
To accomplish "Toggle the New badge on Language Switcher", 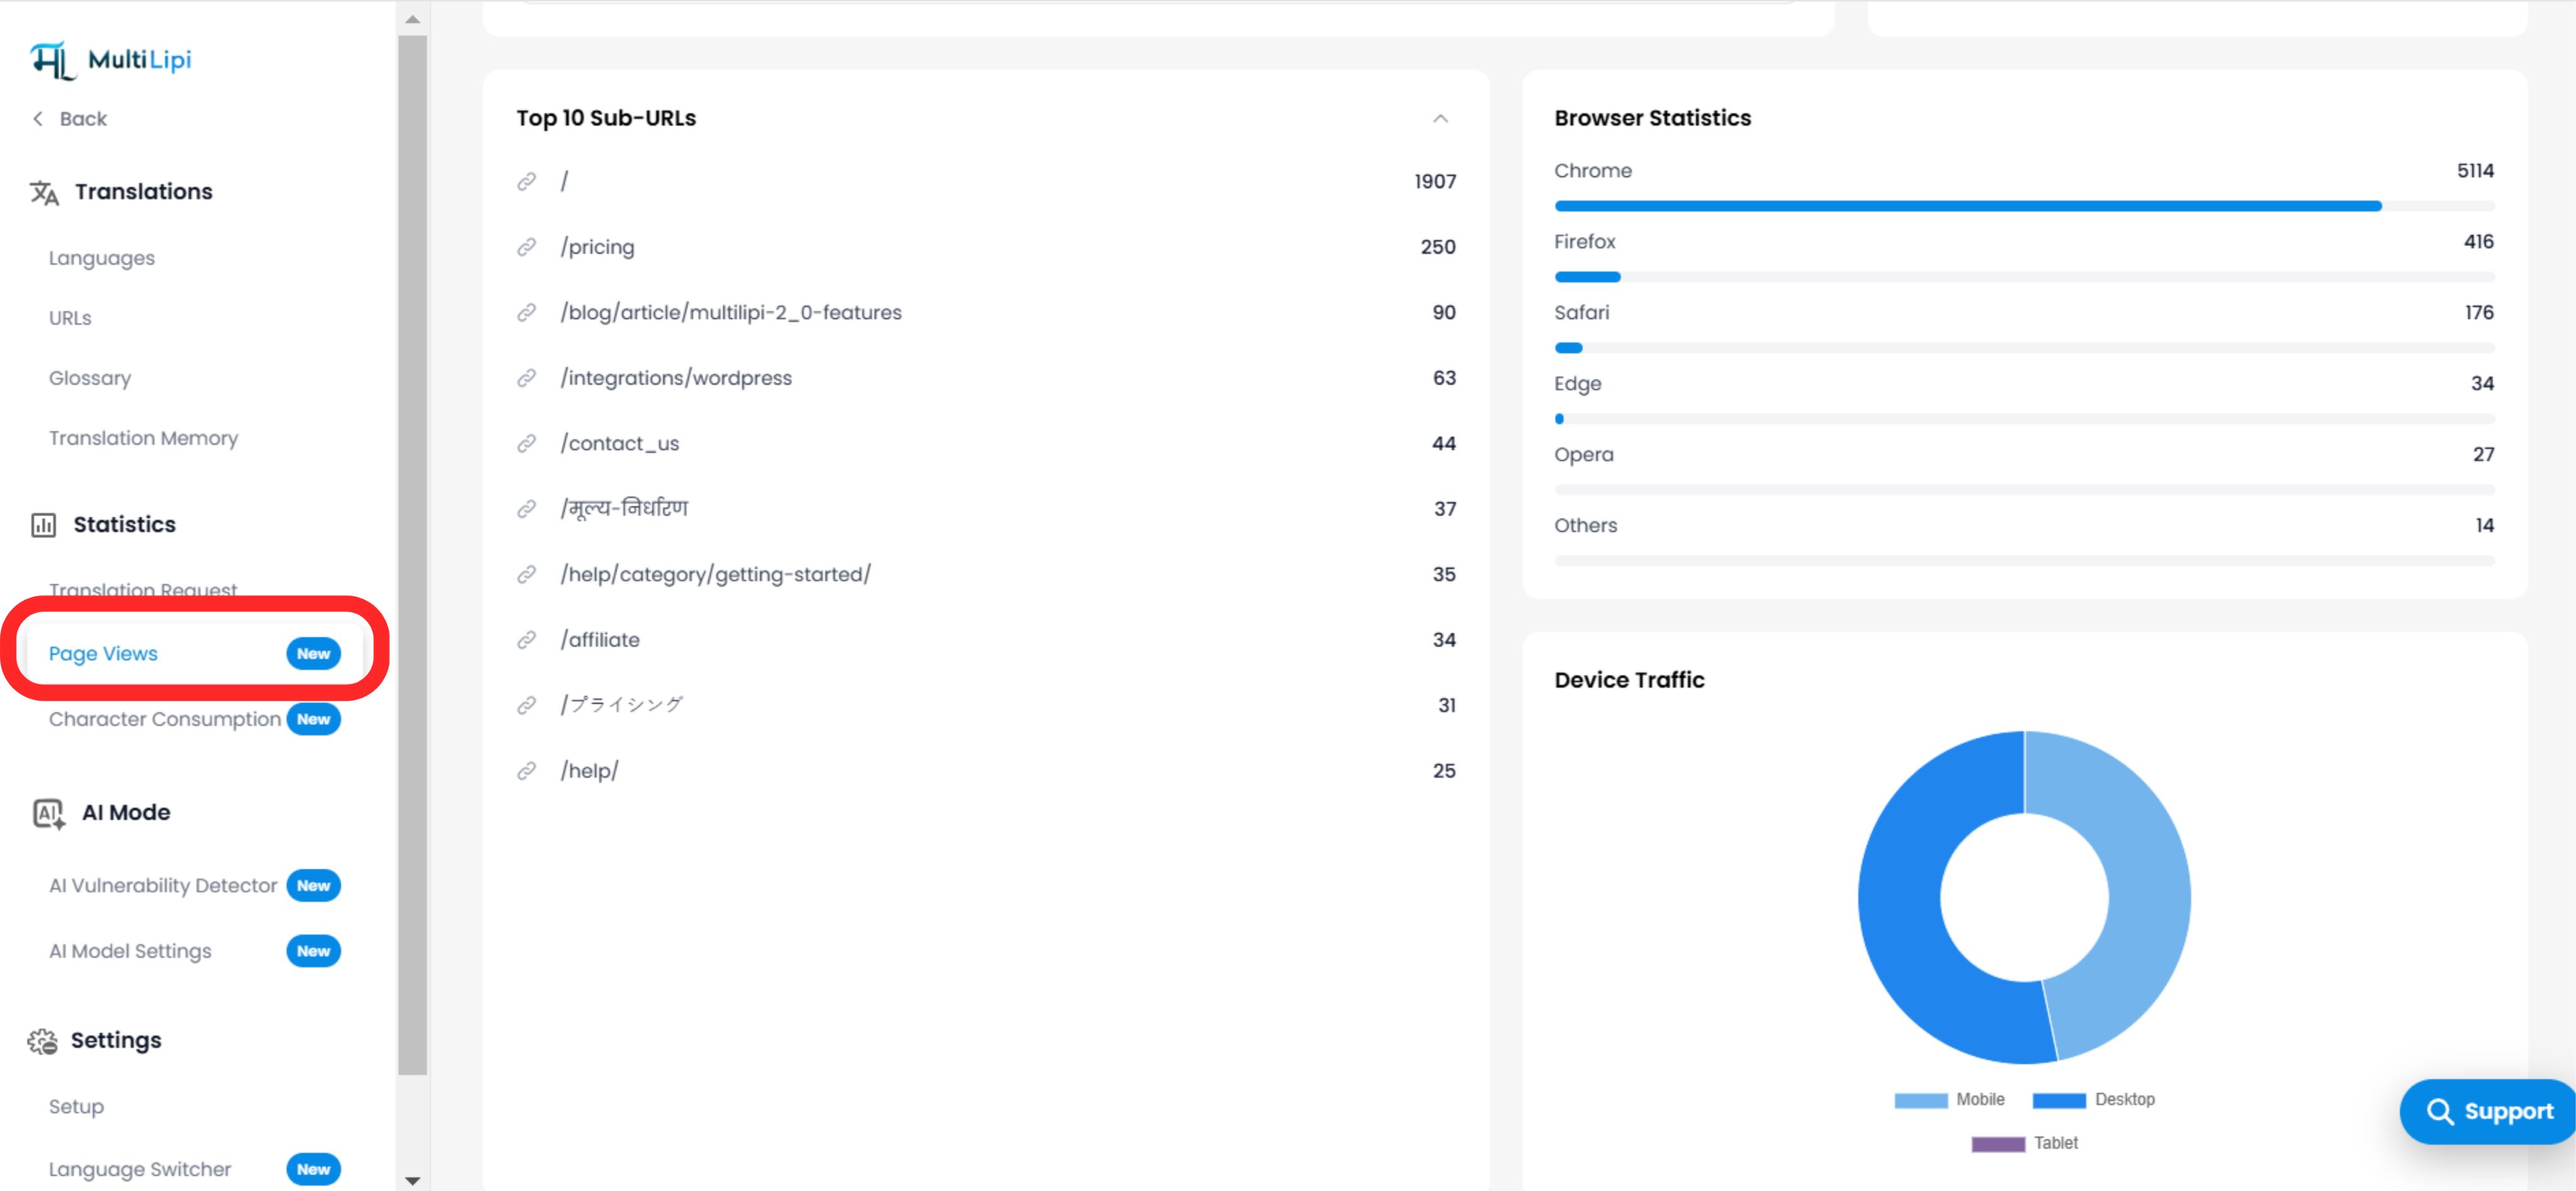I will (313, 1168).
